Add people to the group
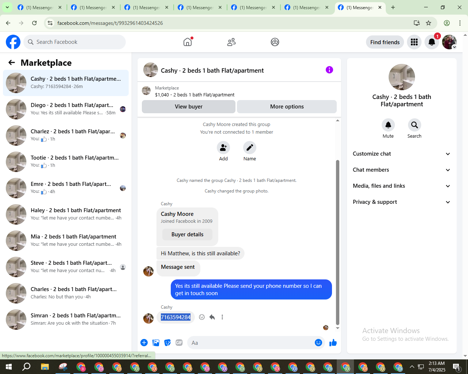Screen dimensions: 468x374 [x=223, y=148]
